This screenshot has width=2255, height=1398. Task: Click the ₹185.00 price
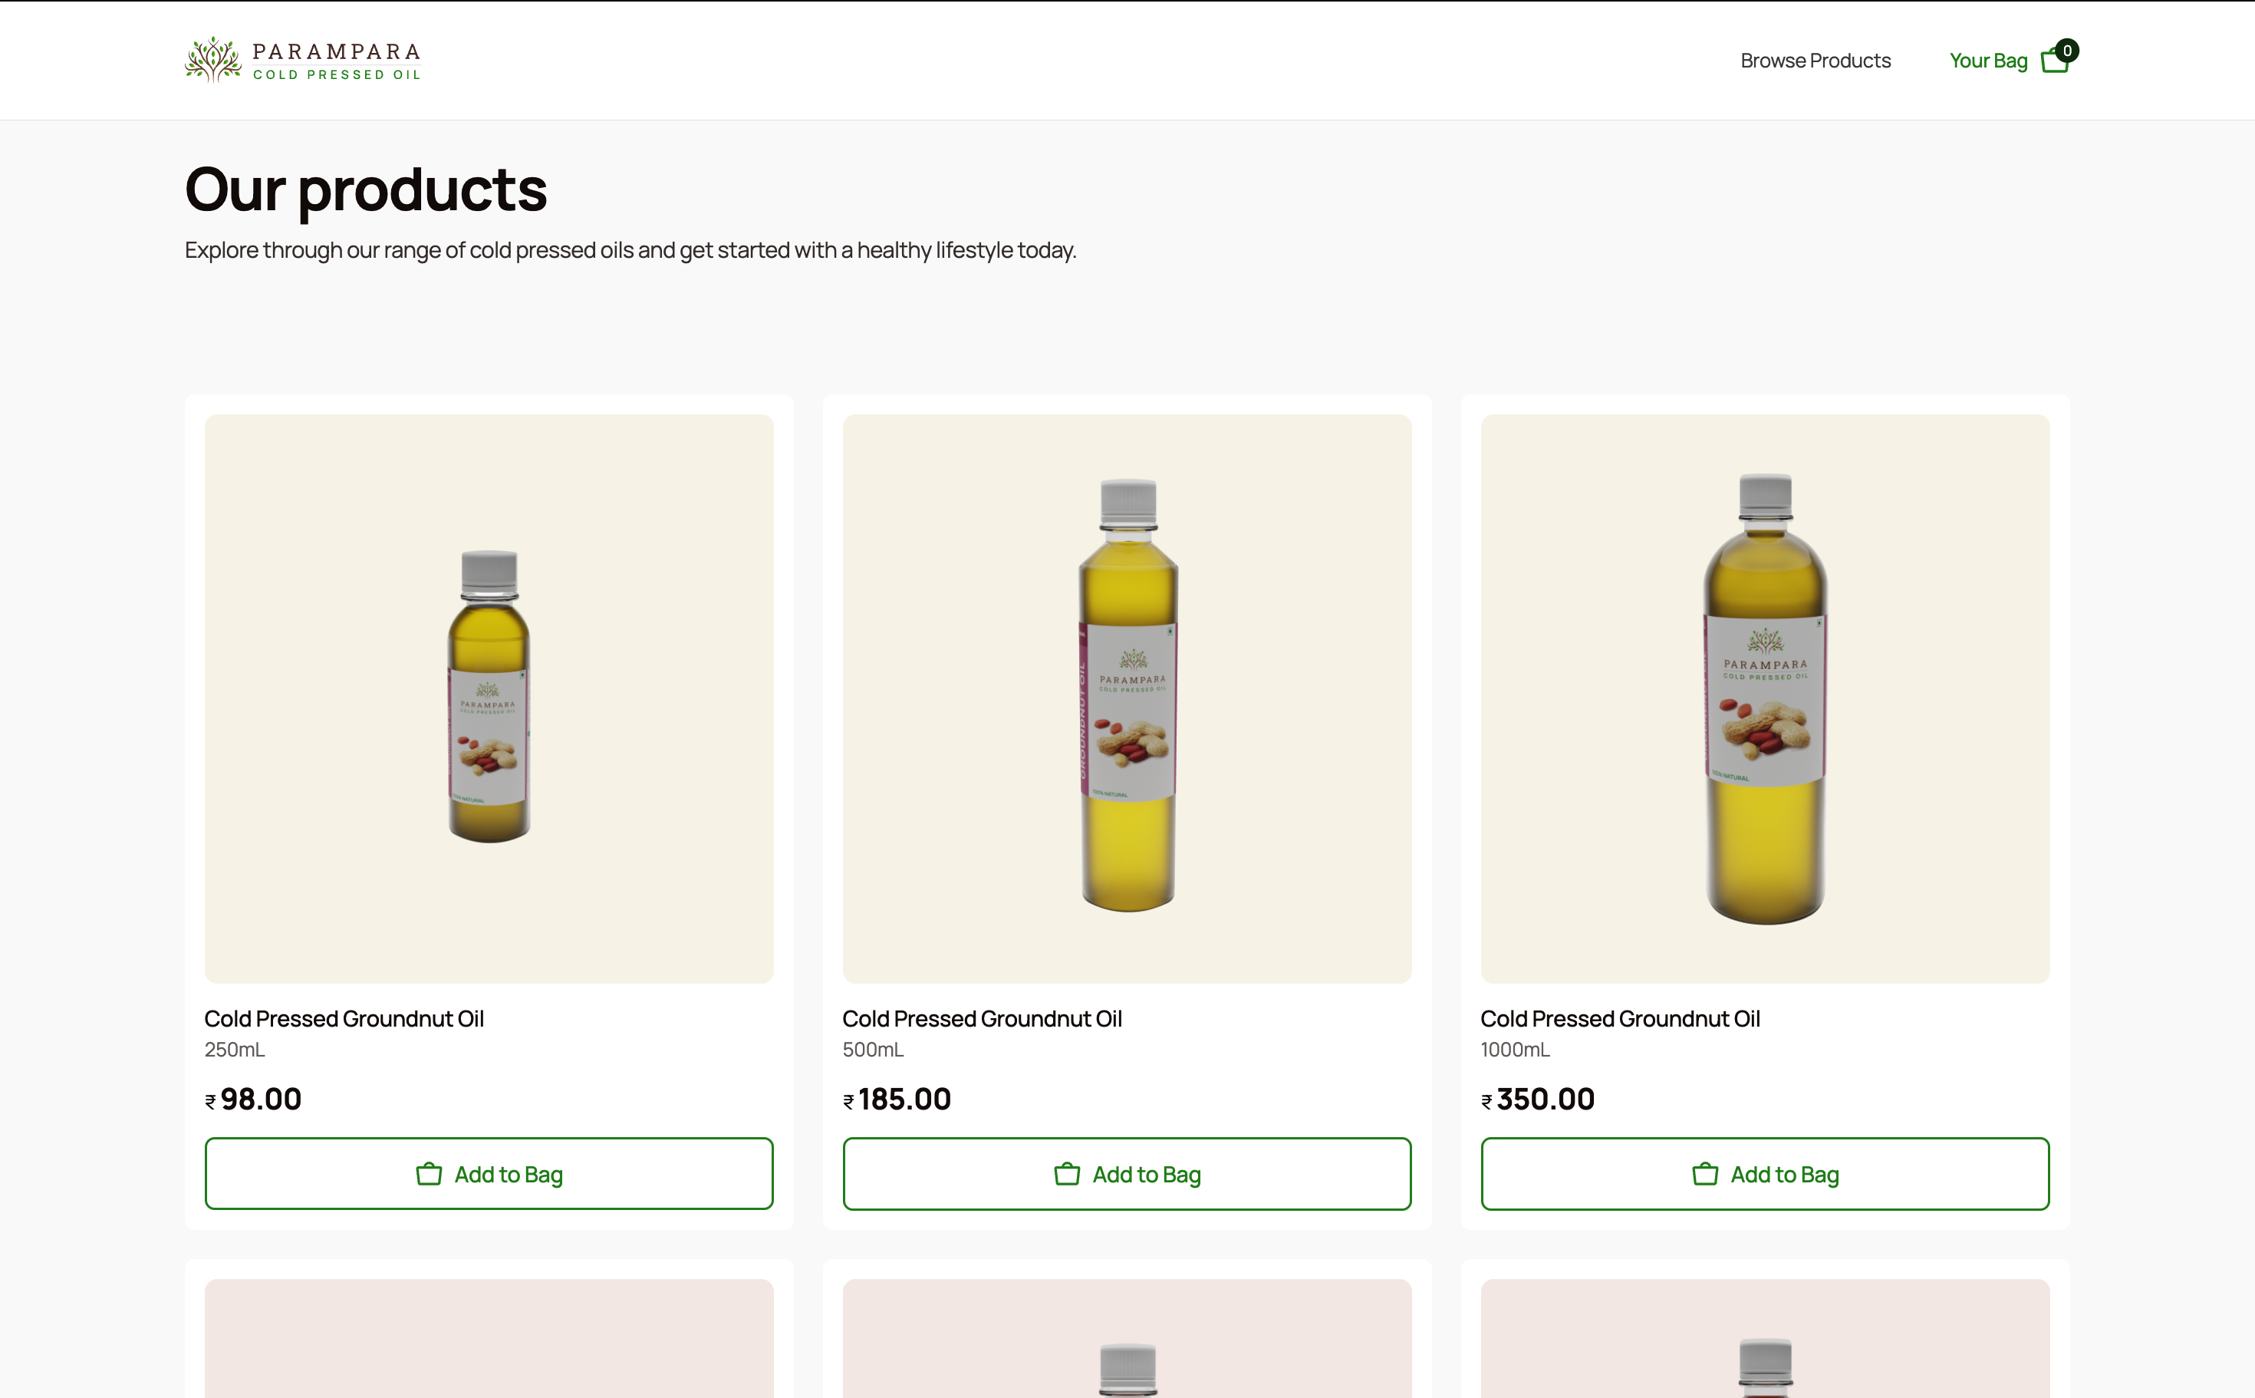tap(897, 1099)
